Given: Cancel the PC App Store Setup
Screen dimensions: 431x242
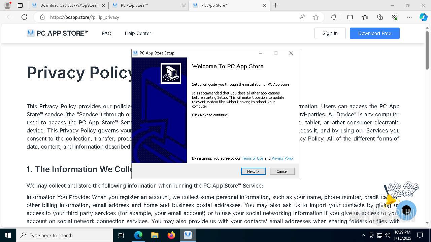Looking at the screenshot, I should pos(282,171).
